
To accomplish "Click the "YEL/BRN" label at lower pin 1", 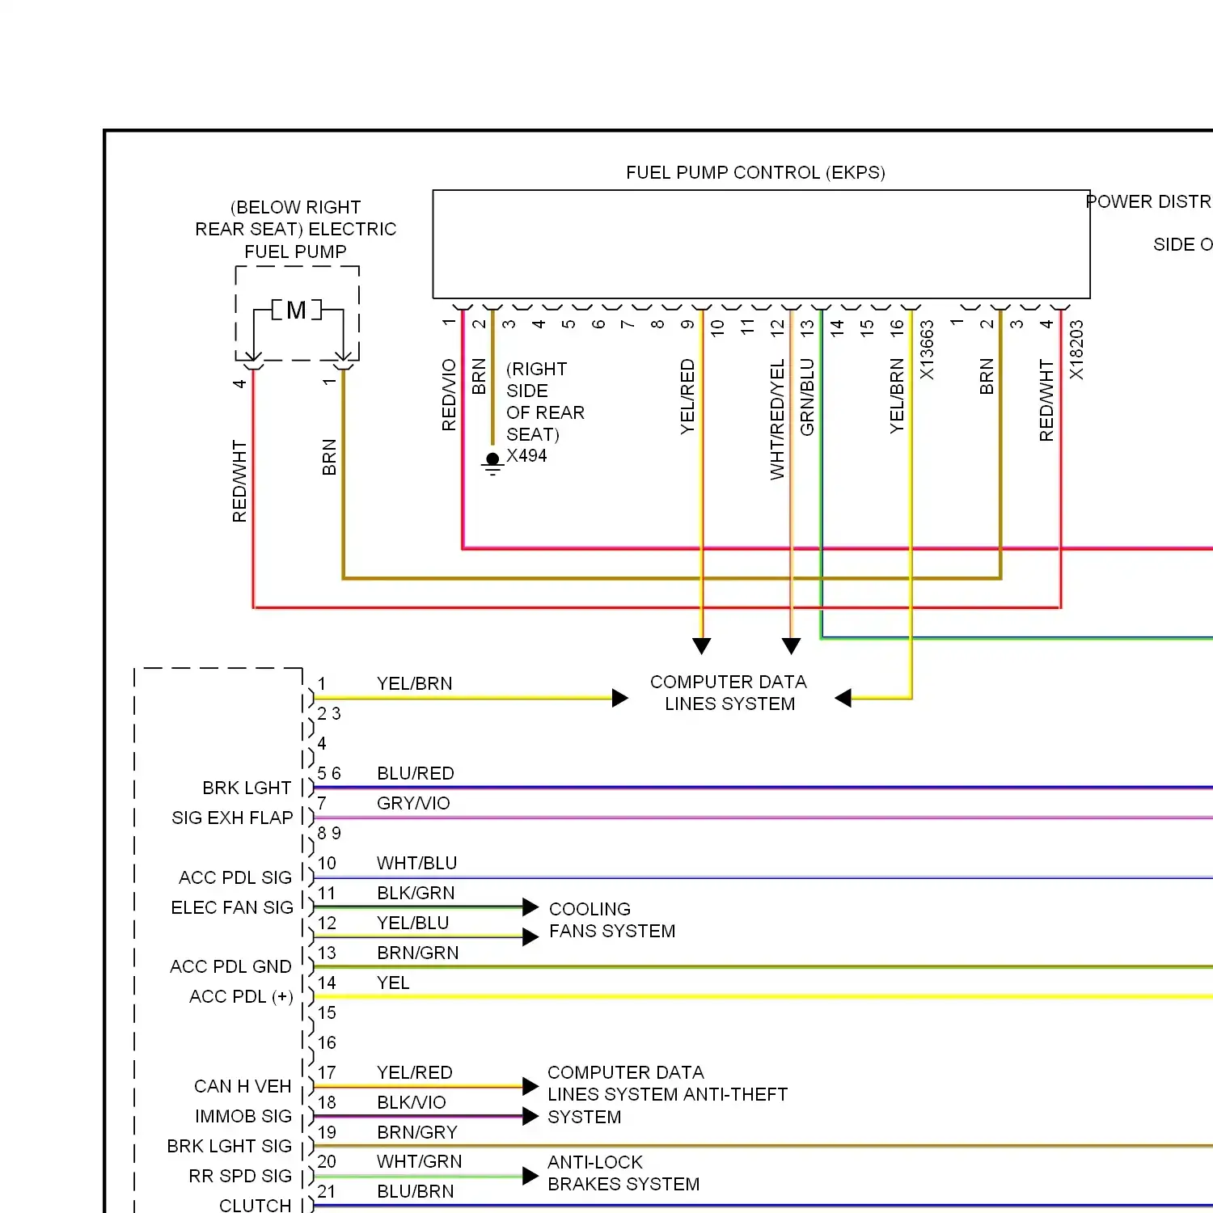I will [415, 683].
